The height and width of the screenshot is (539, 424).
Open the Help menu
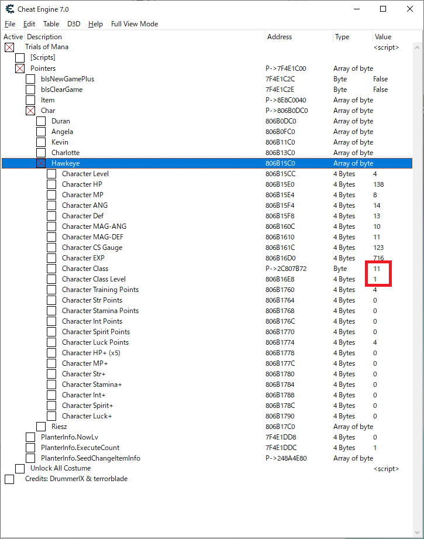click(x=95, y=24)
